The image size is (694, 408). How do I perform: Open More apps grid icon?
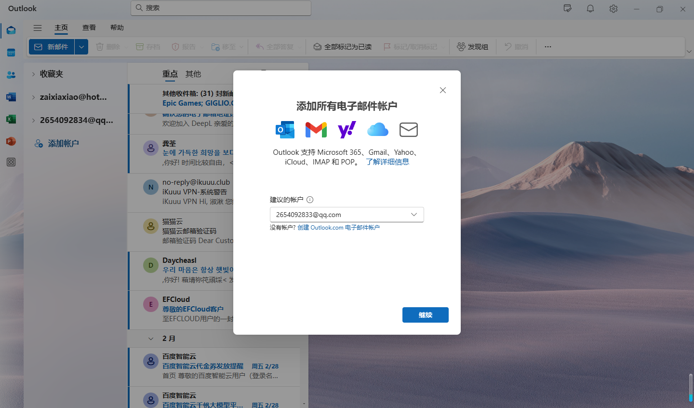[11, 163]
